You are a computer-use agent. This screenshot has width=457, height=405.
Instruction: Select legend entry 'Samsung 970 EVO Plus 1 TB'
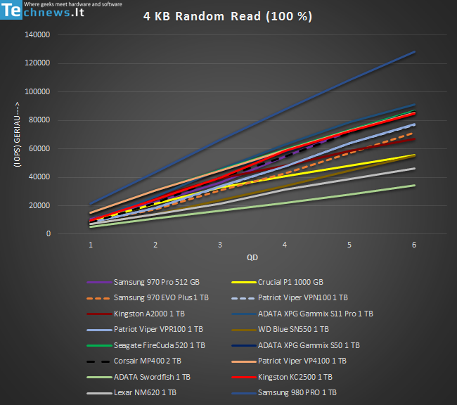click(x=148, y=297)
